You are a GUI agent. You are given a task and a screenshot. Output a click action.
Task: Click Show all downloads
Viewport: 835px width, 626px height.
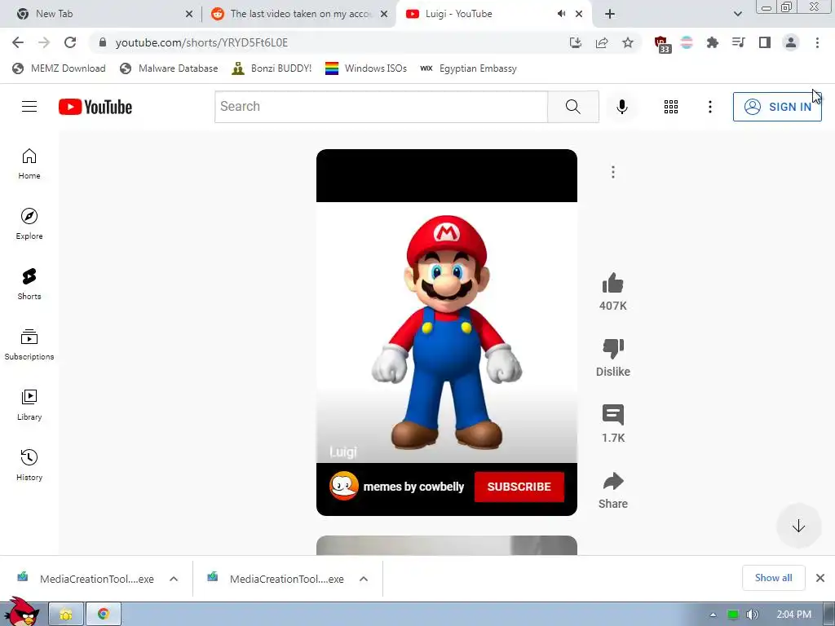[773, 578]
